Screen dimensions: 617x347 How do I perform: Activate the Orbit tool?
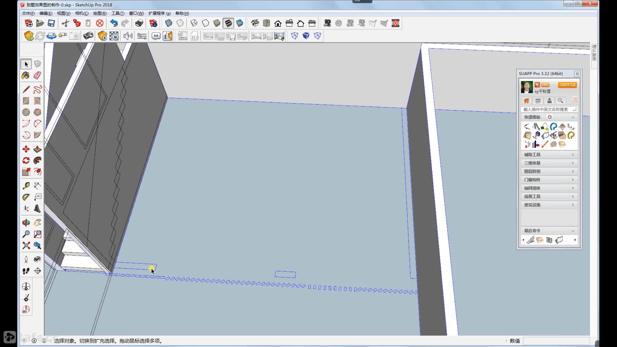(26, 223)
